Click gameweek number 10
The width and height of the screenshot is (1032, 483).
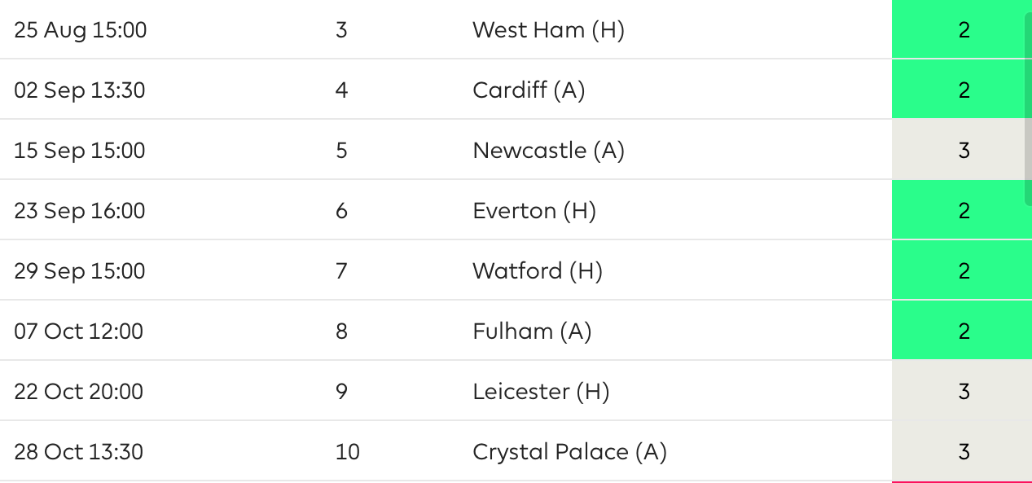tap(347, 452)
